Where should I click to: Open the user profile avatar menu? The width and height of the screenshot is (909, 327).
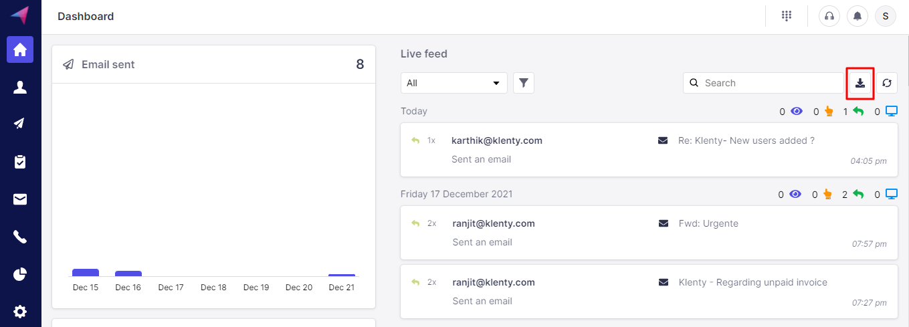coord(886,16)
